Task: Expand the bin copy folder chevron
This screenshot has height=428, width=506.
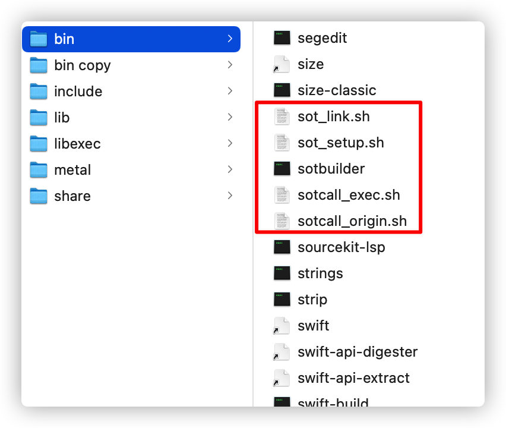Action: (x=230, y=65)
